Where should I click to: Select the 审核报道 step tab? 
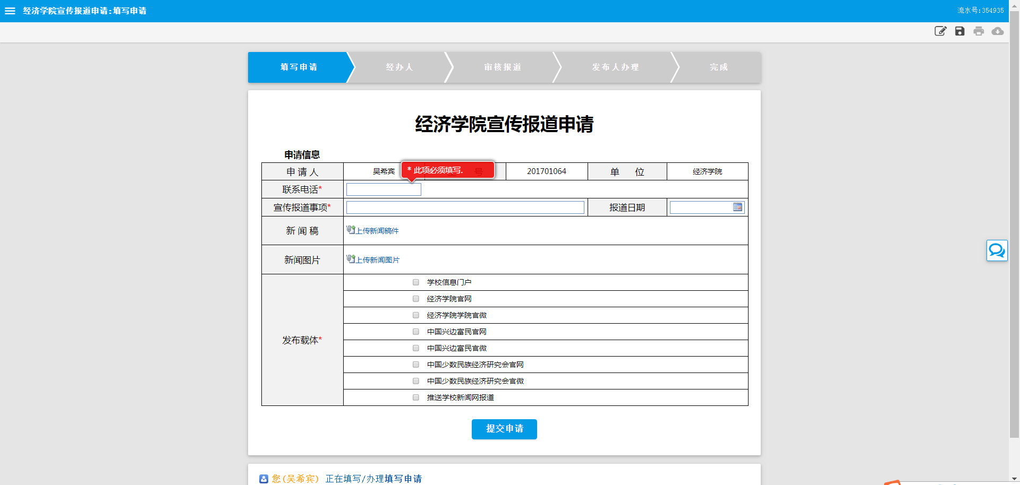pos(503,67)
